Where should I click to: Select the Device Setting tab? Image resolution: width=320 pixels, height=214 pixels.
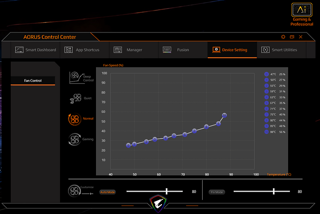coord(232,50)
